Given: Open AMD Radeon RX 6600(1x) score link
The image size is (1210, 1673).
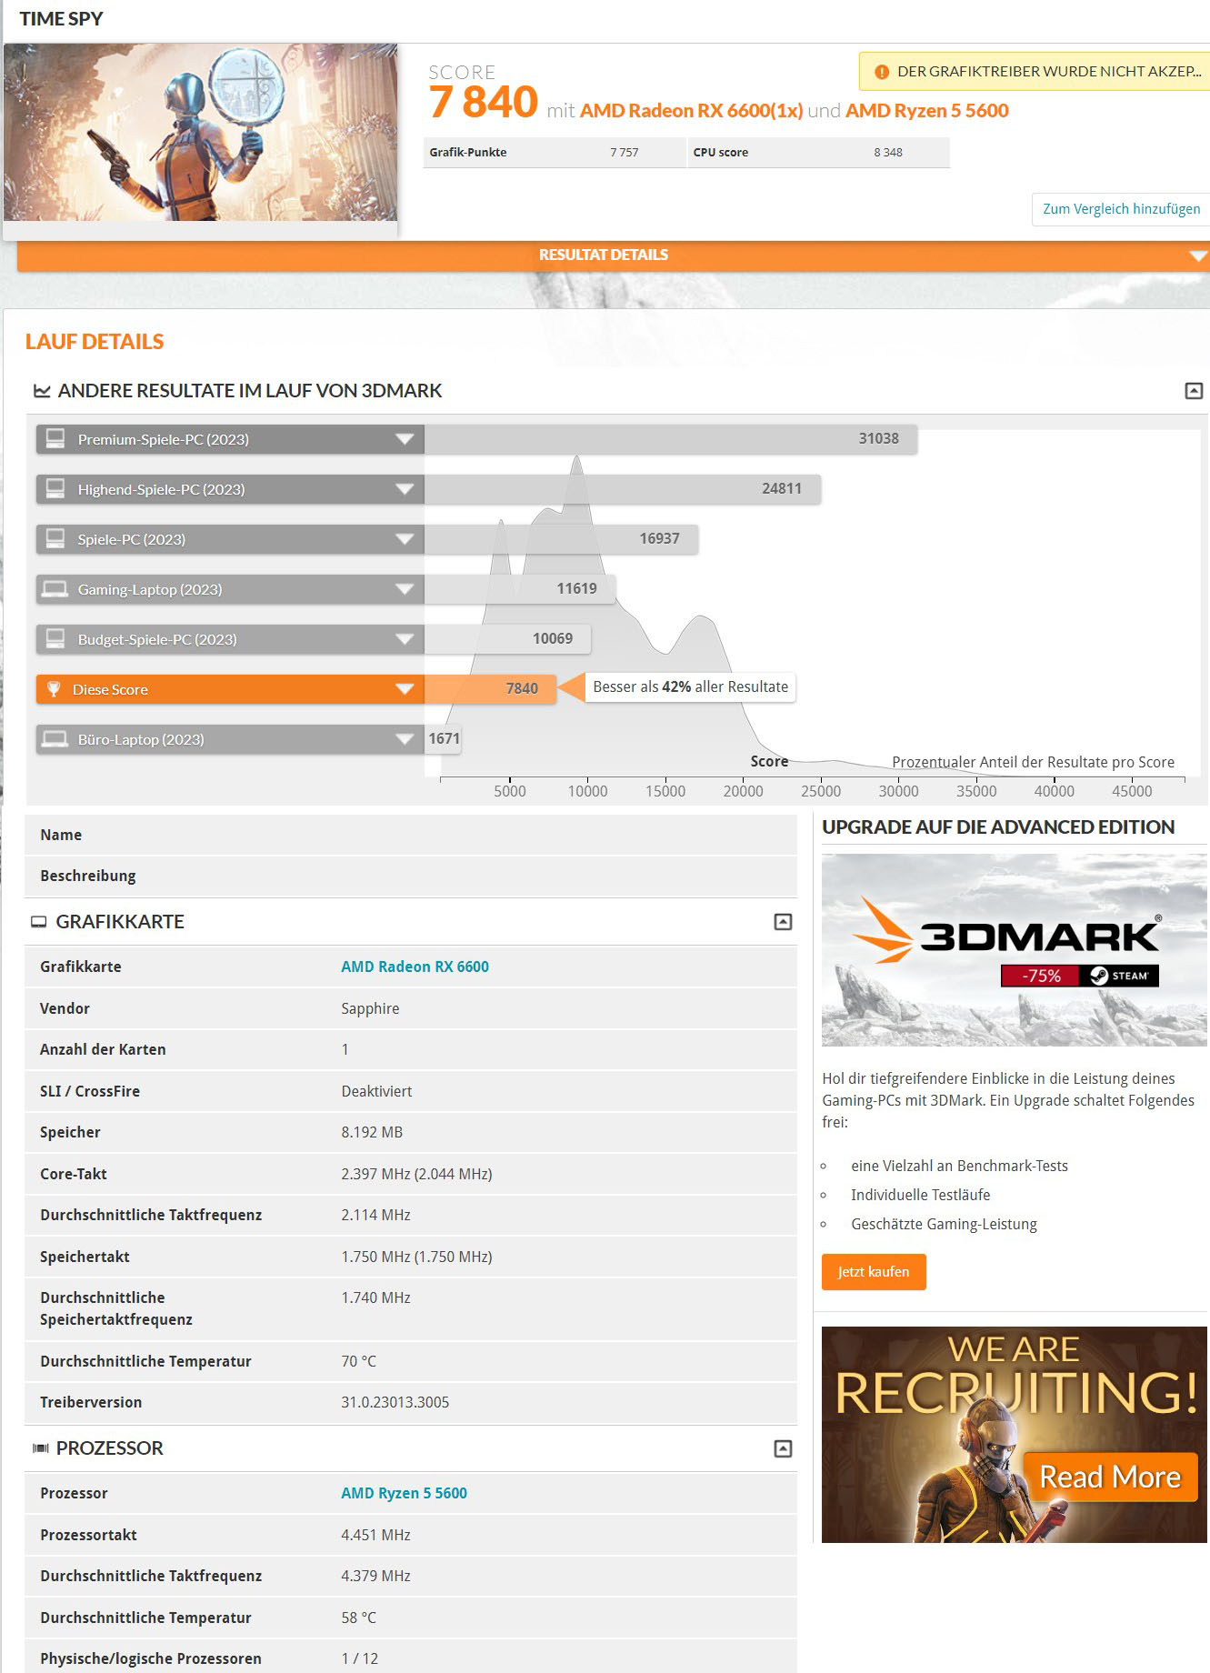Looking at the screenshot, I should point(691,111).
